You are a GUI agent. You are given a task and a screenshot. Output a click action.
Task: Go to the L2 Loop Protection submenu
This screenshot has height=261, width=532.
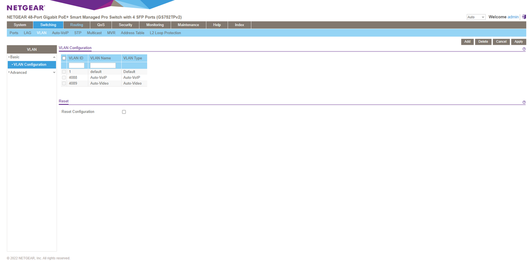[x=165, y=33]
